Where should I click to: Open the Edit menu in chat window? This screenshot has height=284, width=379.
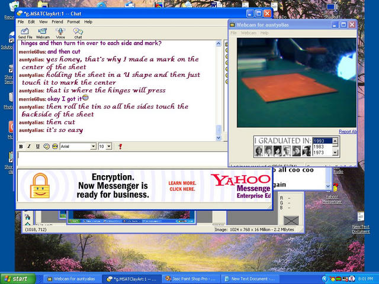pos(31,22)
